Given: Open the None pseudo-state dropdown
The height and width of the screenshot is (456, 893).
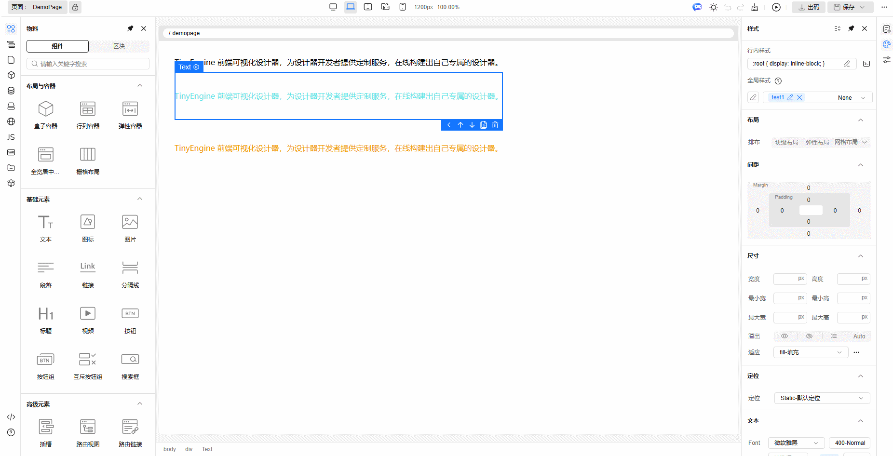Looking at the screenshot, I should click(852, 97).
